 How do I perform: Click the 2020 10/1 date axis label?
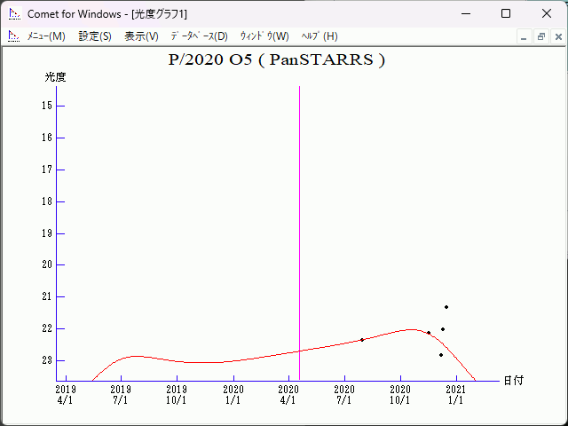400,394
